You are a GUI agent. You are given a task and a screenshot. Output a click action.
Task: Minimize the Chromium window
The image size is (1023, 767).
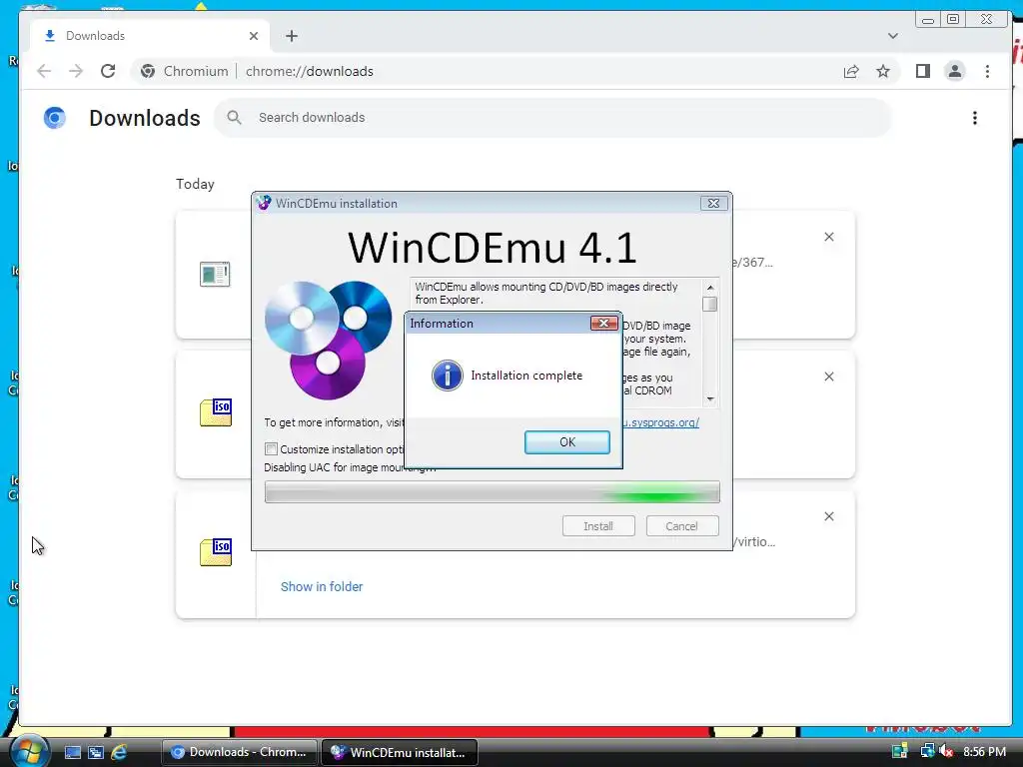(928, 20)
